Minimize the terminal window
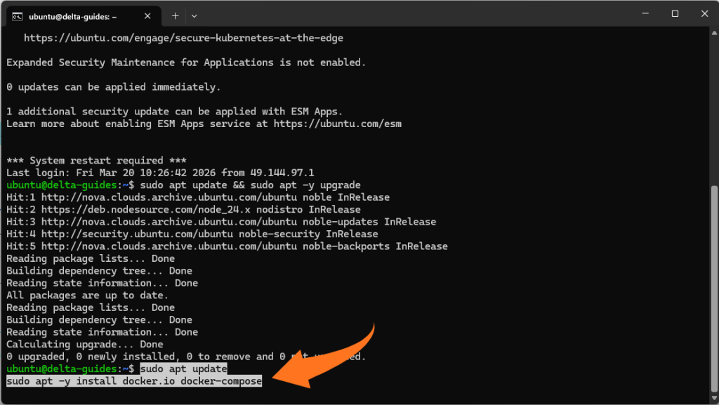 (x=645, y=14)
